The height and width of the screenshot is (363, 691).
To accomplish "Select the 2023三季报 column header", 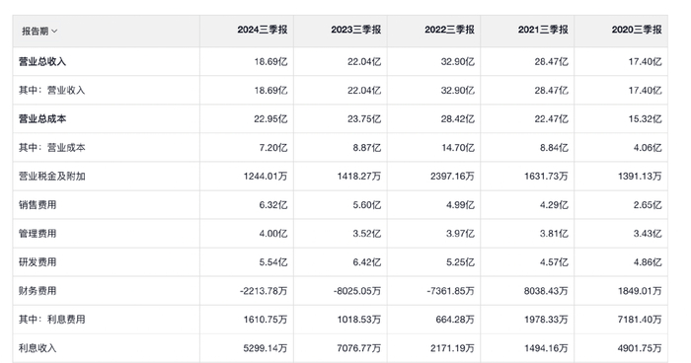I will 356,30.
